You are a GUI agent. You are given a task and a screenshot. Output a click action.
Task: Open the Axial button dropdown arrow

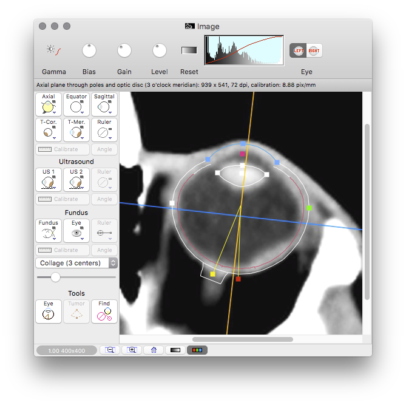(x=55, y=113)
